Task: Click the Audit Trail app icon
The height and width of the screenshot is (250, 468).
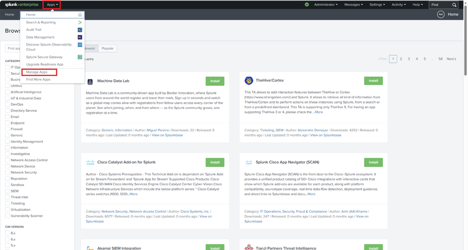Action: coord(80,30)
